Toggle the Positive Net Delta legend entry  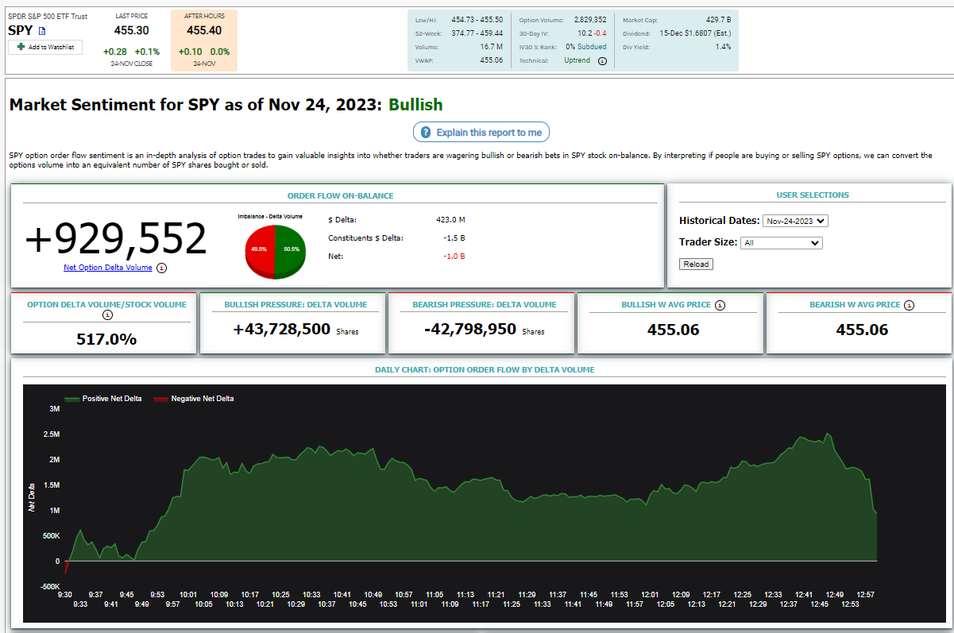(x=103, y=399)
